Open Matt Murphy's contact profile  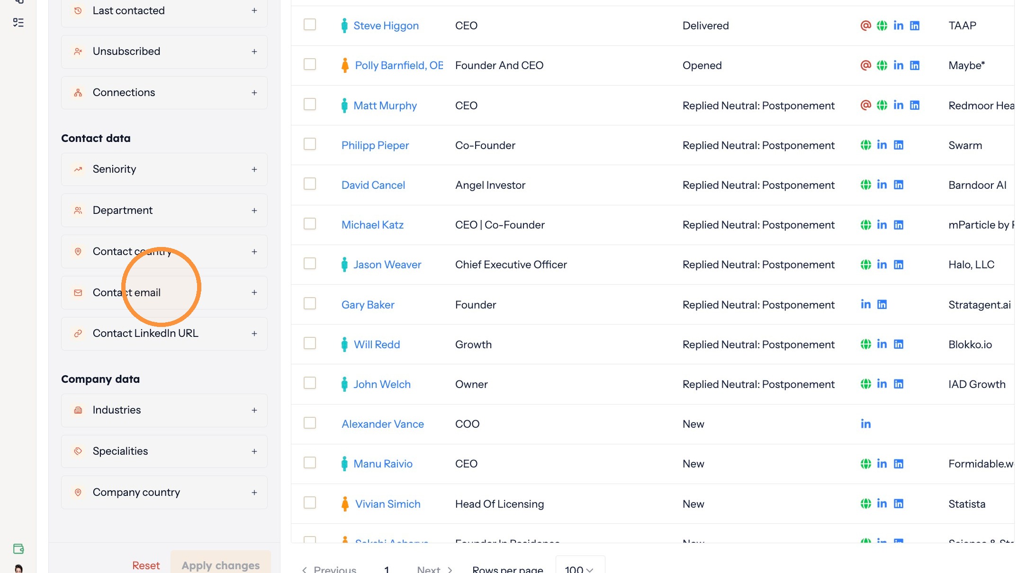click(385, 105)
